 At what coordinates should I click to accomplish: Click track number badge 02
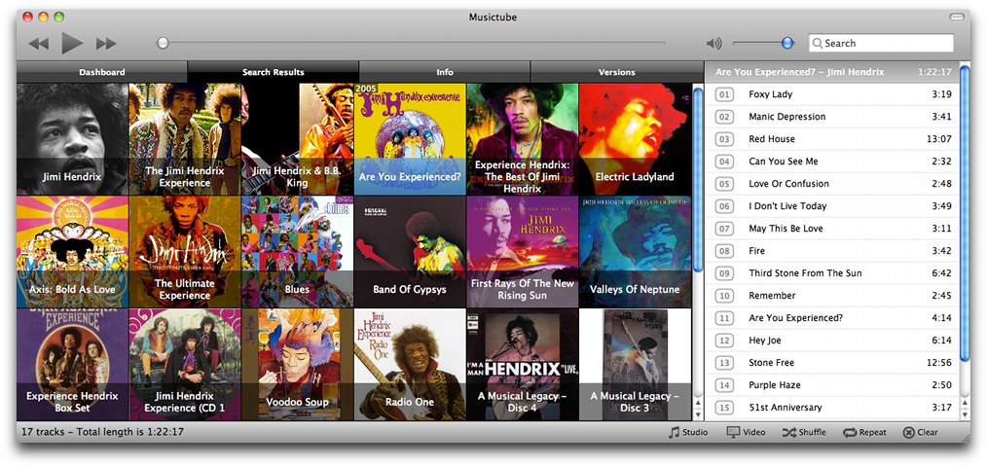click(x=724, y=117)
